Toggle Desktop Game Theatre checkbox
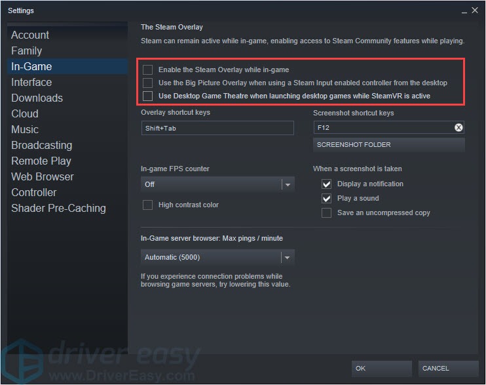This screenshot has height=385, width=486. 147,96
